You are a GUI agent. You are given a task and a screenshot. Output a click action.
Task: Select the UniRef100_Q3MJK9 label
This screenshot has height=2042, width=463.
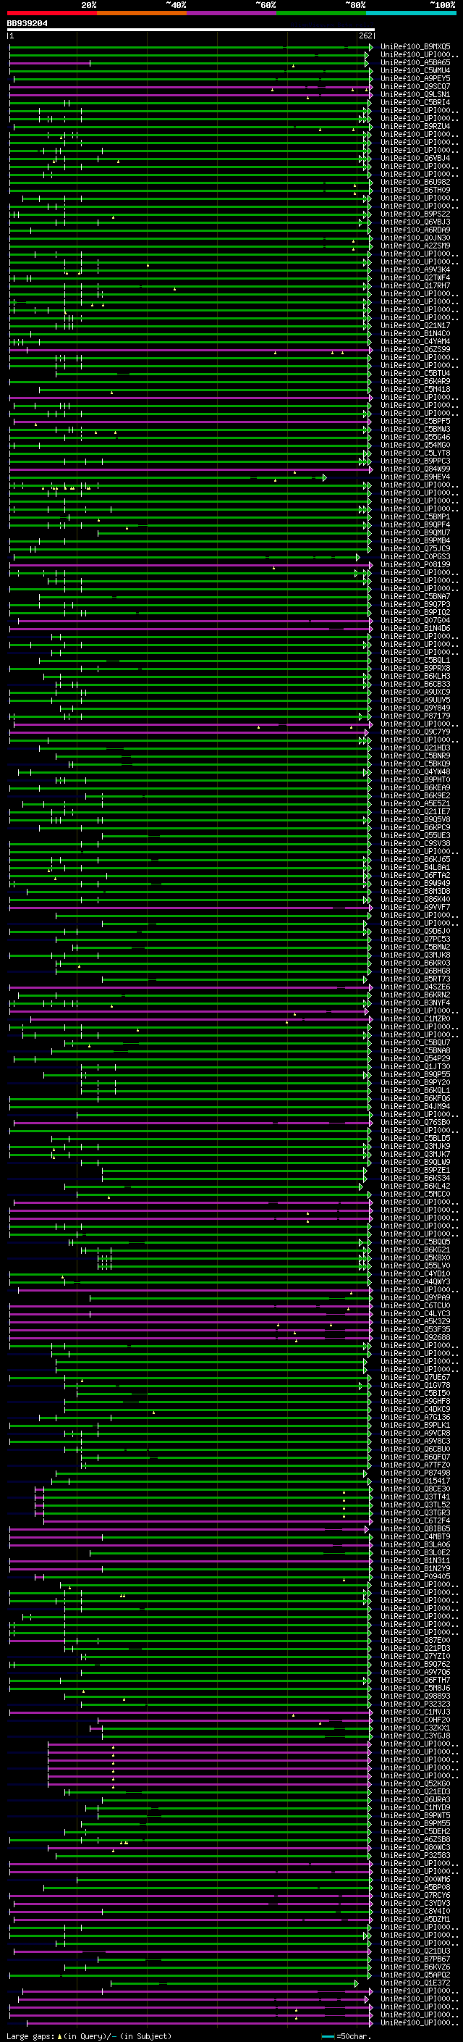415,1146
